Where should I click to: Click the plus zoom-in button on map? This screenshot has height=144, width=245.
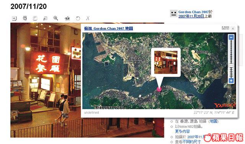tap(231, 81)
